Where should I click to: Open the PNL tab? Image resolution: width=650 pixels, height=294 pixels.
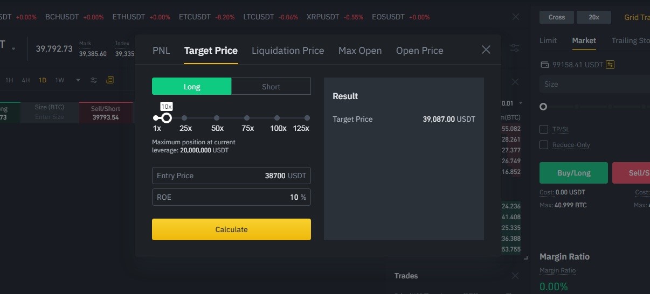pos(161,51)
